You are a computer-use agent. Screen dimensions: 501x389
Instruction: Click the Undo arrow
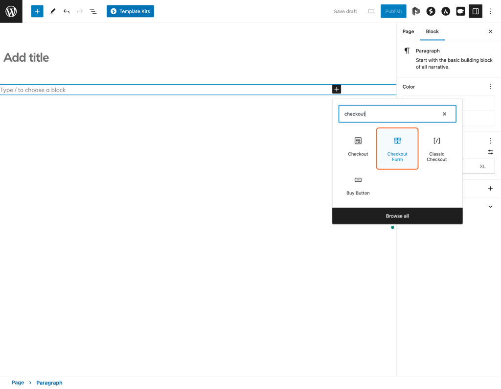click(x=67, y=11)
